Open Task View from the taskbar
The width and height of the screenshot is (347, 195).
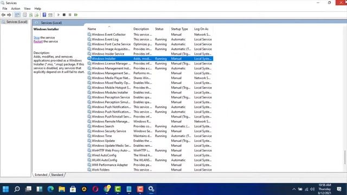coord(28,189)
